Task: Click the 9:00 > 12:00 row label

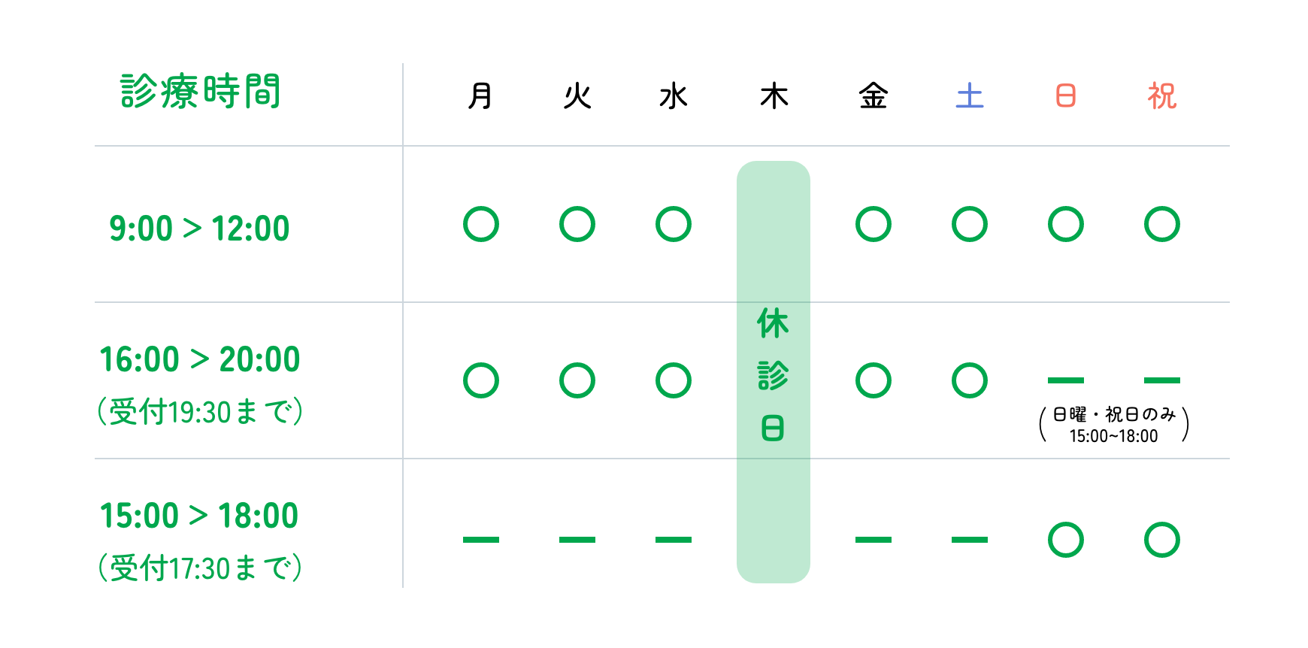Action: coord(199,229)
